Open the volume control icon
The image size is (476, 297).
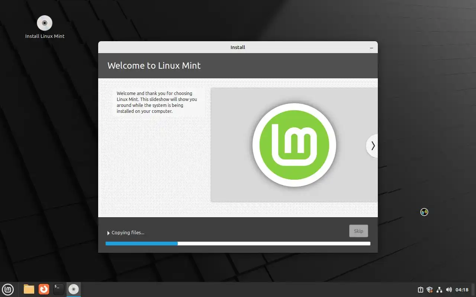pos(449,290)
